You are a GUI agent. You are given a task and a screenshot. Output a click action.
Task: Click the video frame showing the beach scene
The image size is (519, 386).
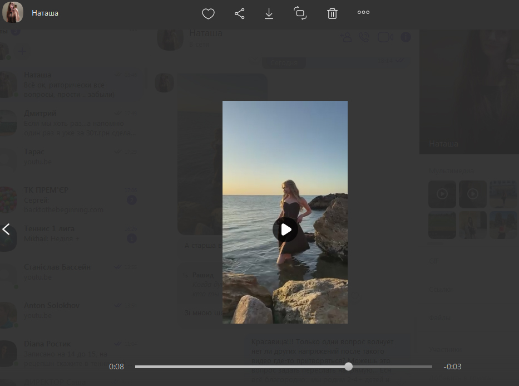285,212
